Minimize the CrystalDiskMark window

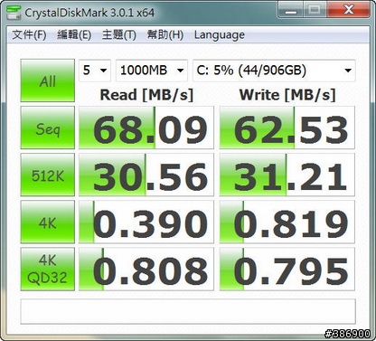(290, 10)
